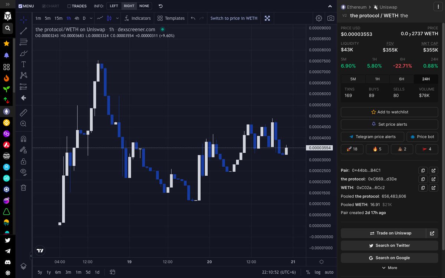Click Add to watchlist button

click(389, 112)
